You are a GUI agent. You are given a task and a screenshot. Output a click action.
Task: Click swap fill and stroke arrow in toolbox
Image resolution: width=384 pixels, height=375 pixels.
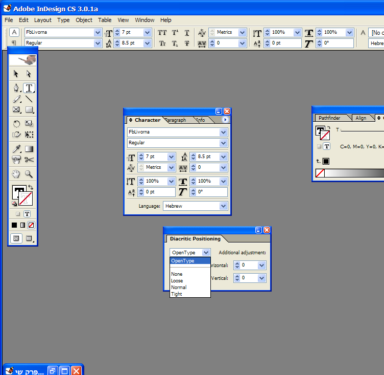(x=31, y=187)
